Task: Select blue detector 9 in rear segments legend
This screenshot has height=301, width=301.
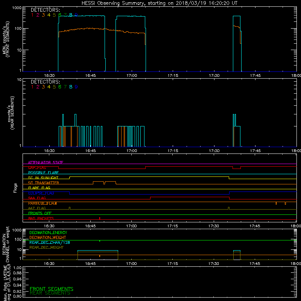Action: [x=76, y=87]
